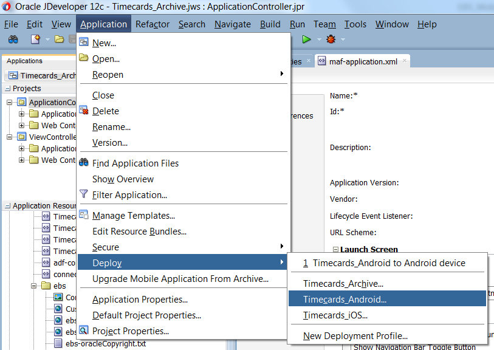Collapse the Projects panel section

(x=7, y=89)
